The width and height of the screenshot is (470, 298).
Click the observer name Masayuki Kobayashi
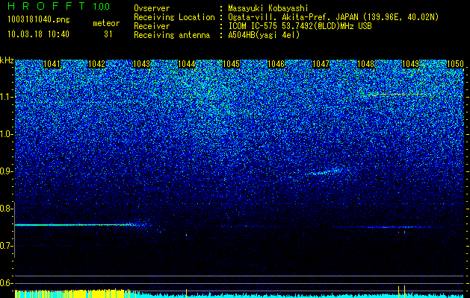(x=268, y=9)
